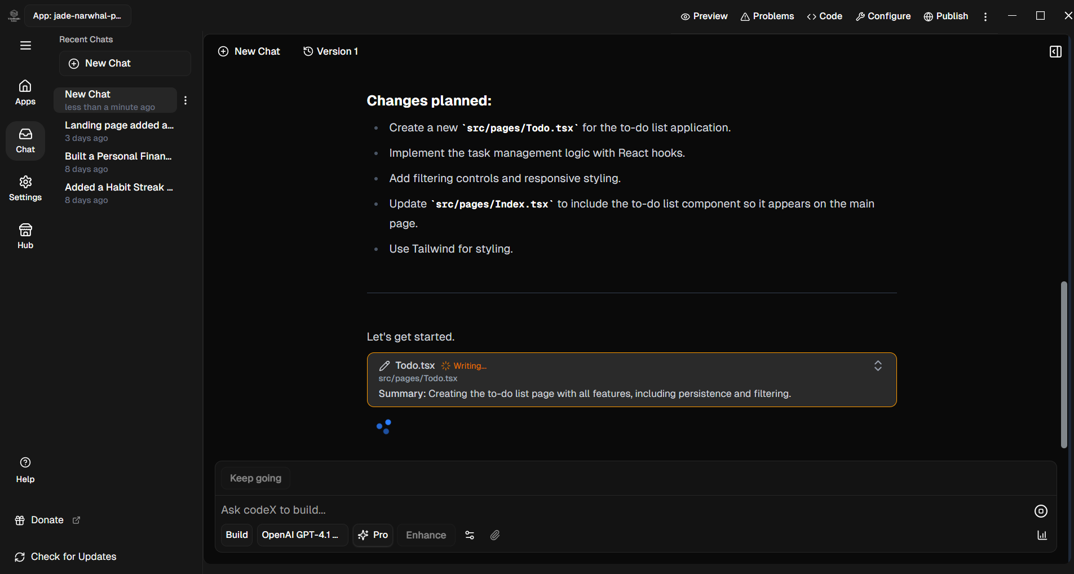Toggle the Build chat mode selector
Screen dimensions: 1074x574
tap(237, 535)
